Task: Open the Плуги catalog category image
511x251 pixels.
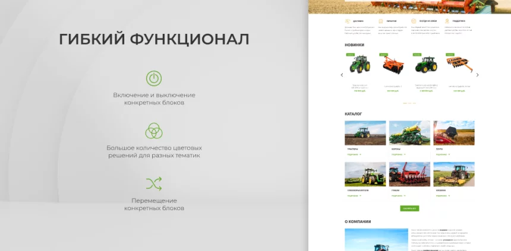Action: [x=454, y=133]
